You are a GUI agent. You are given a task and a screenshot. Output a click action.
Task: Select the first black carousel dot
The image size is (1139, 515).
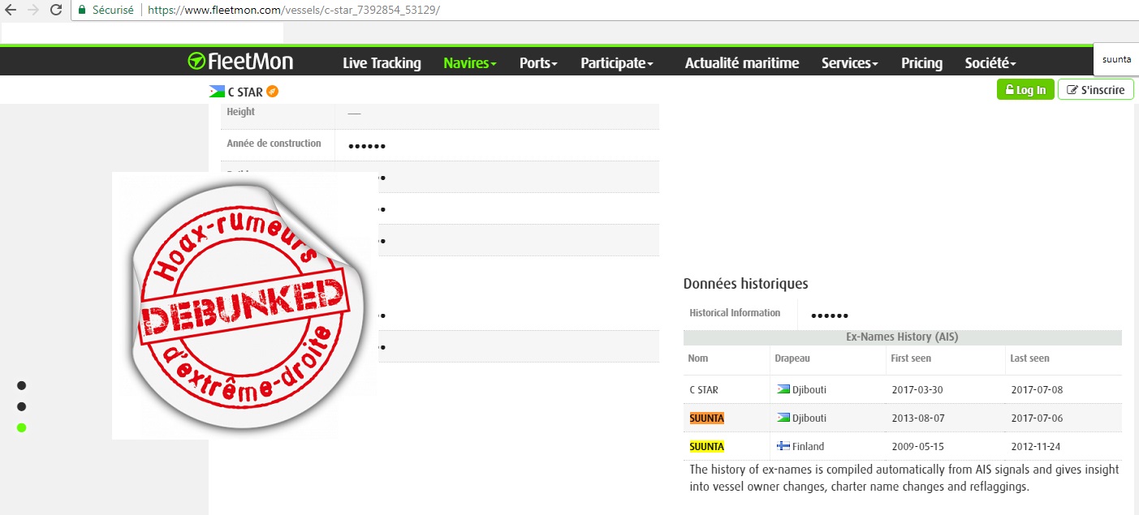click(22, 385)
